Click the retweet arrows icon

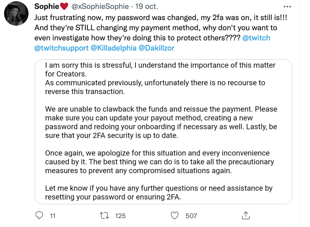click(104, 215)
